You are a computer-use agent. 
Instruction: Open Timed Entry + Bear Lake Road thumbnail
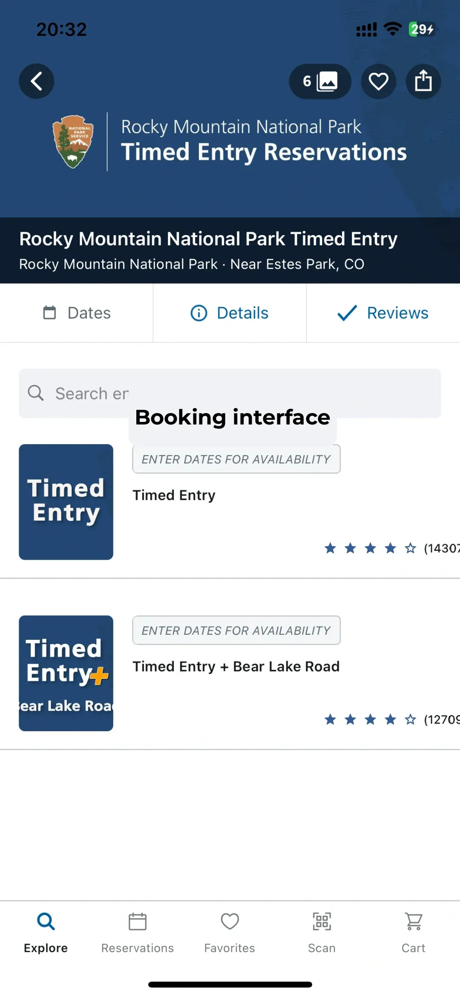click(x=66, y=673)
